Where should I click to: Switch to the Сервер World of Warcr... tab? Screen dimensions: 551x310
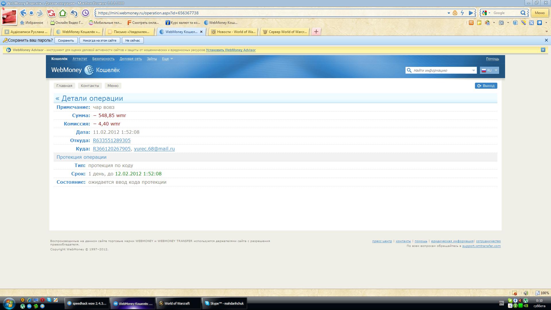(284, 32)
